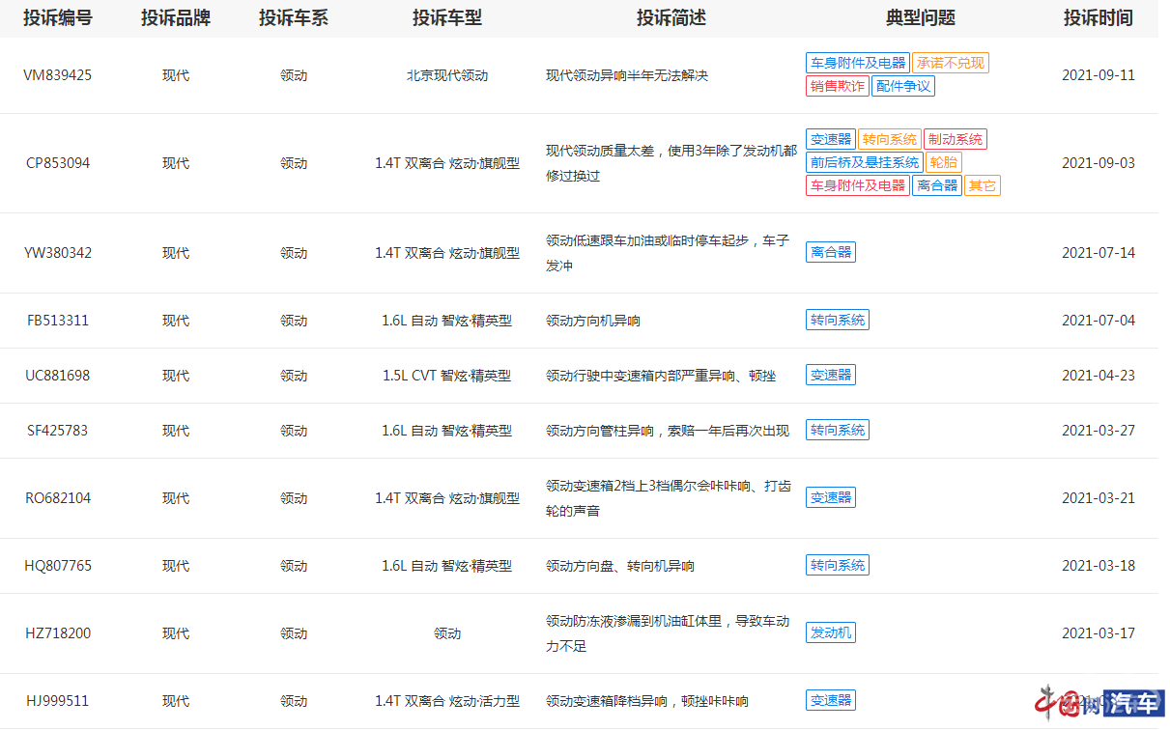Click the 前后桥及悬挂系统 tag
The image size is (1170, 730).
(x=865, y=162)
